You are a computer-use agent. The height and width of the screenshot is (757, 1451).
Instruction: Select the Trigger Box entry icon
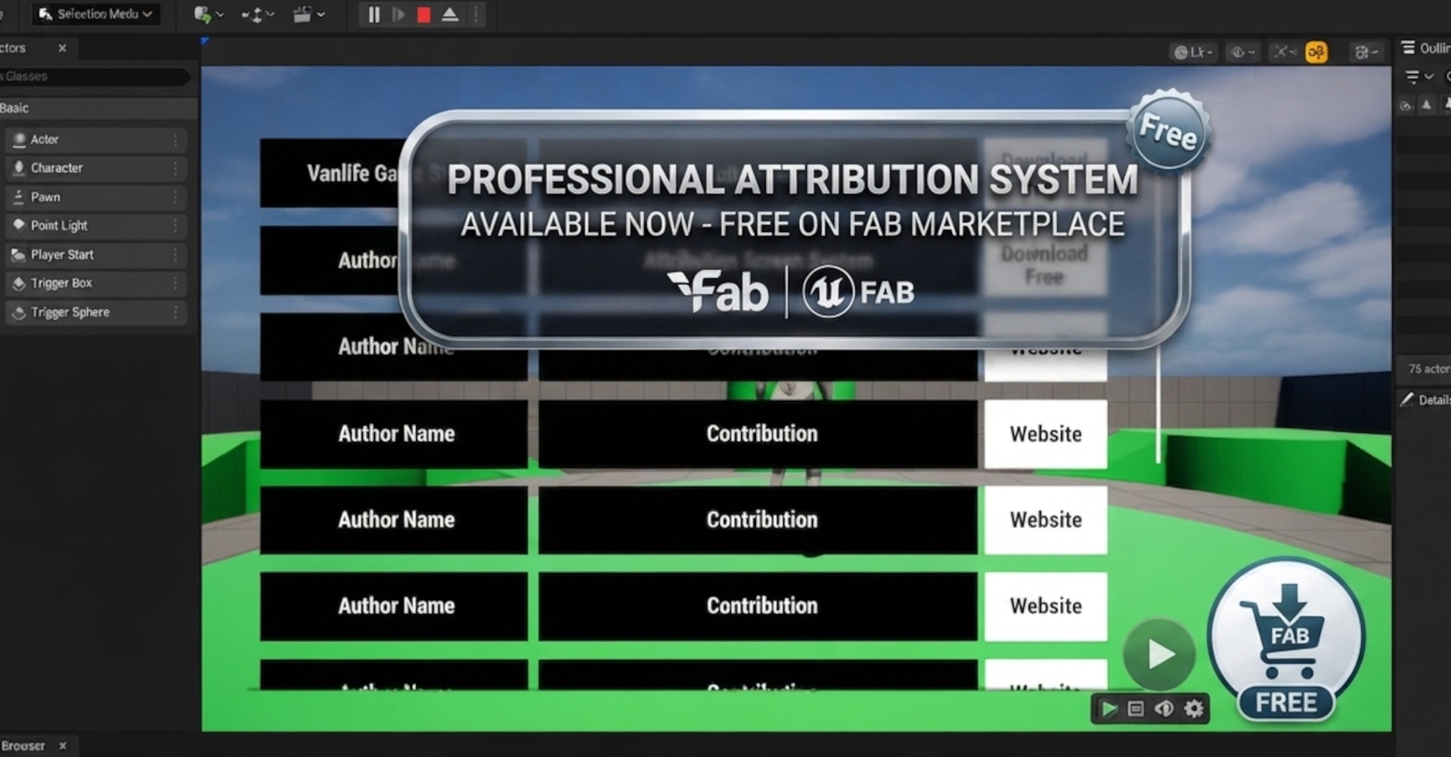pos(20,283)
